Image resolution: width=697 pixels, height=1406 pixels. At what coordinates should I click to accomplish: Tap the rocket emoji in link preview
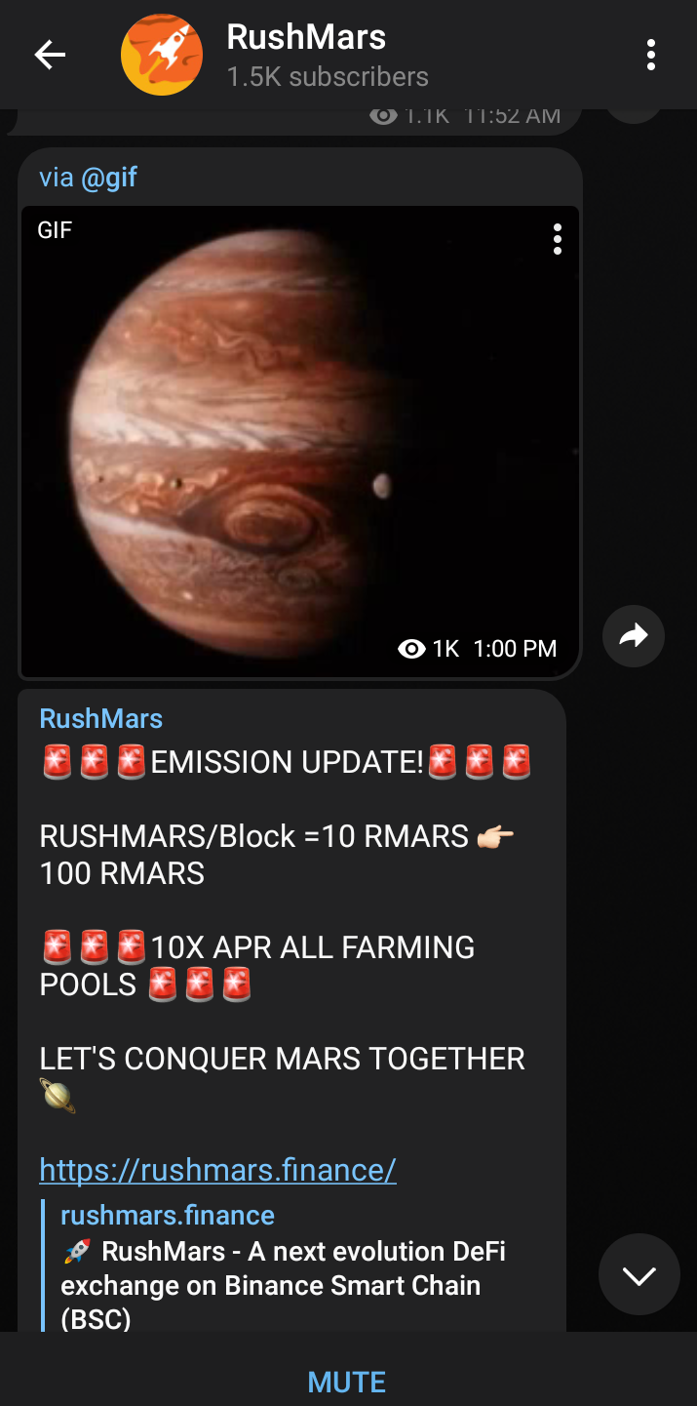tap(77, 1252)
